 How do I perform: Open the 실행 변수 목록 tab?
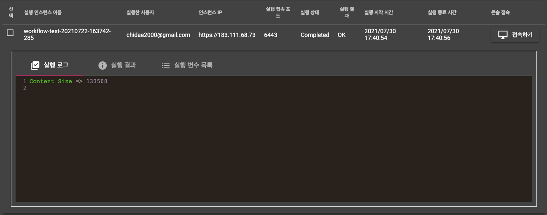click(187, 65)
